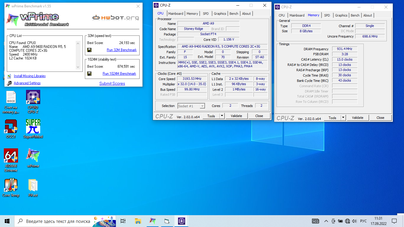The width and height of the screenshot is (404, 227).
Task: Click the Multiplier value x 32.0
Action: [x=192, y=84]
